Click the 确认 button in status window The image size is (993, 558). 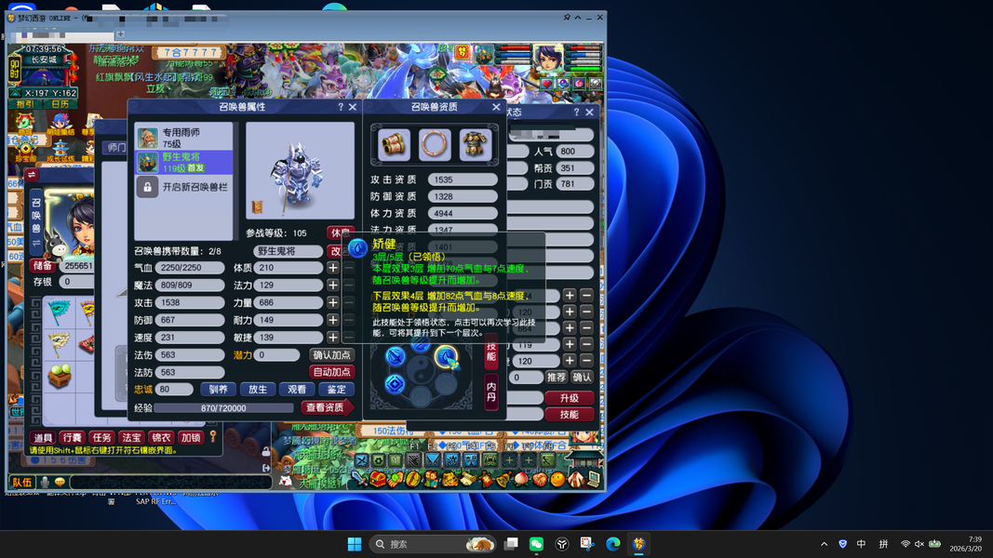pos(582,377)
